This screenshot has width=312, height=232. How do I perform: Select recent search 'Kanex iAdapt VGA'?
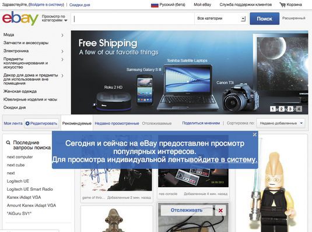click(24, 198)
